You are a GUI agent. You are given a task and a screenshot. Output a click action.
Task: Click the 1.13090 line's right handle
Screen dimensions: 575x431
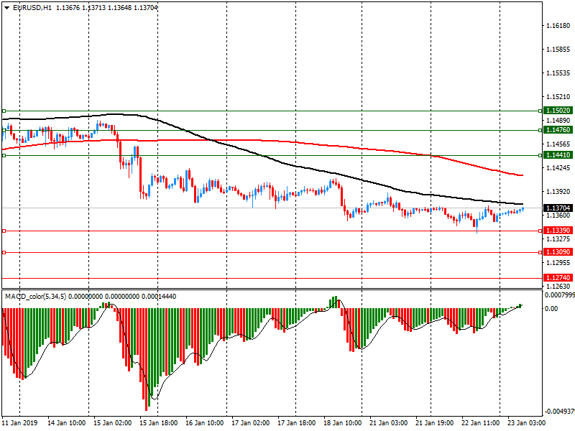540,253
